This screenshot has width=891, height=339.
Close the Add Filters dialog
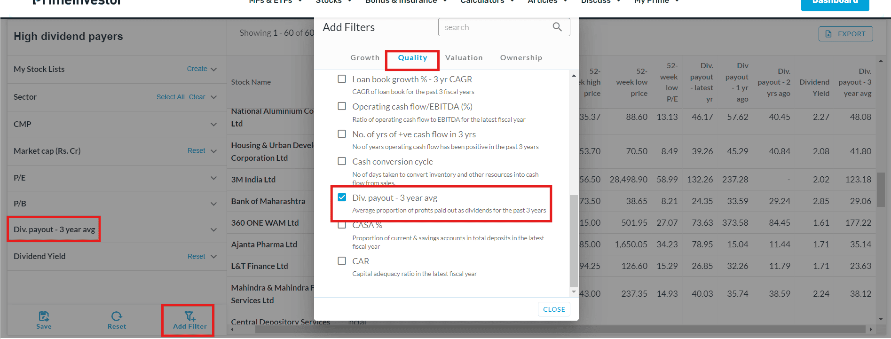(554, 309)
